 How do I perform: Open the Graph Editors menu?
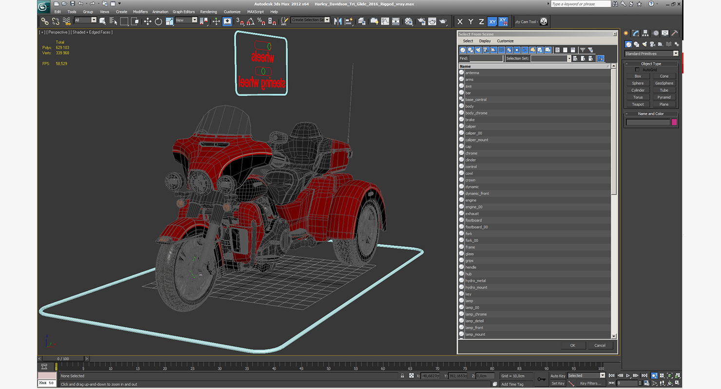click(184, 12)
